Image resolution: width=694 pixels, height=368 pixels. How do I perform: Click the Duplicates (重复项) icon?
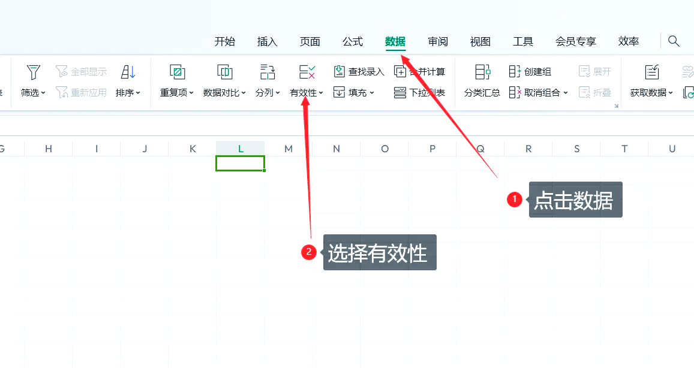click(x=177, y=72)
